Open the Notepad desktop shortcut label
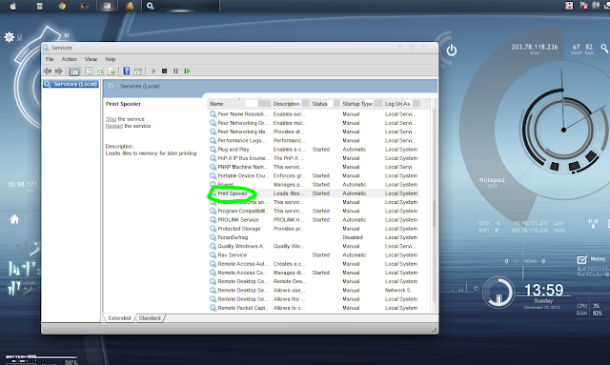The width and height of the screenshot is (610, 365). 492,180
